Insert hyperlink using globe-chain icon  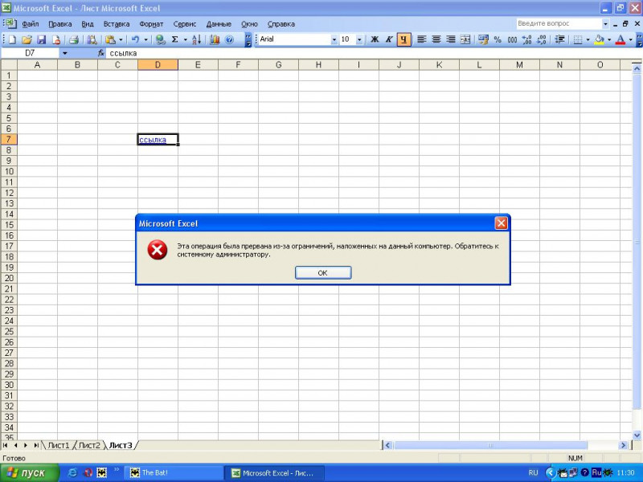click(160, 39)
